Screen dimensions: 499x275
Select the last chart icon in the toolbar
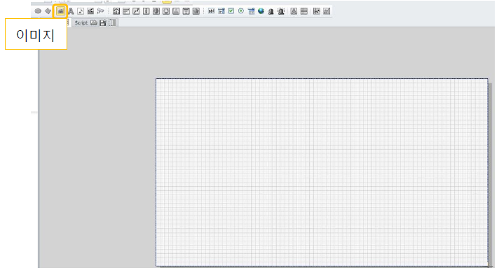327,11
